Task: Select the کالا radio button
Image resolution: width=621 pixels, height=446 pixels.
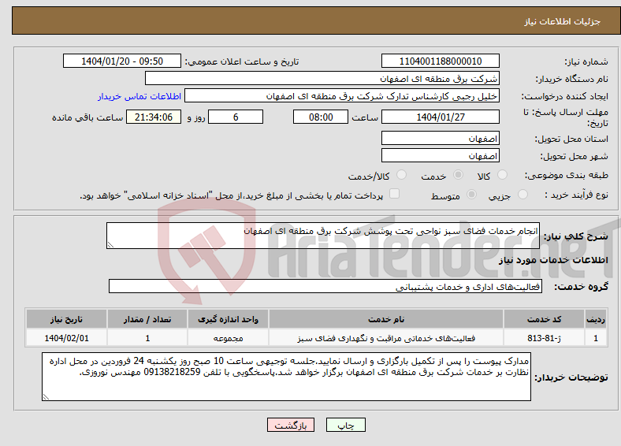Action: coord(502,175)
